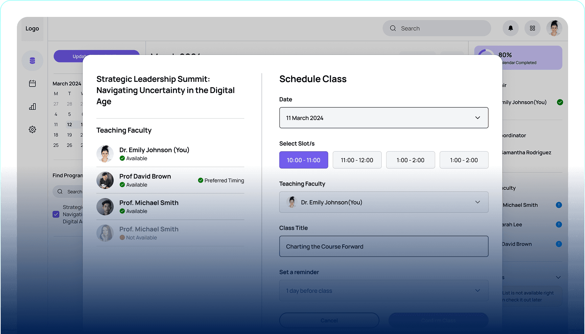Image resolution: width=585 pixels, height=334 pixels.
Task: Toggle the Strategic Leadership program checkbox
Action: 56,214
